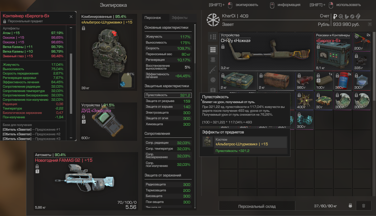Screen dimensions: 376x216
Task: Close the Контейнер «Берлога-6» panel
Action: pyautogui.click(x=71, y=16)
